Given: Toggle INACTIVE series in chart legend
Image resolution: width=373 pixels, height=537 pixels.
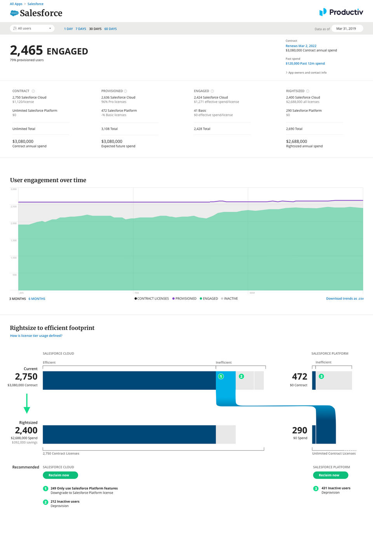Looking at the screenshot, I should [x=229, y=299].
